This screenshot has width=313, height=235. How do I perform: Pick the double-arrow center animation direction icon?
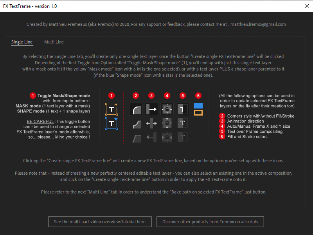pos(151,123)
